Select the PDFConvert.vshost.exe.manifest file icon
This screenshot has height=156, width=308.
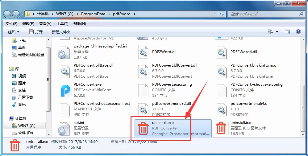(65, 109)
